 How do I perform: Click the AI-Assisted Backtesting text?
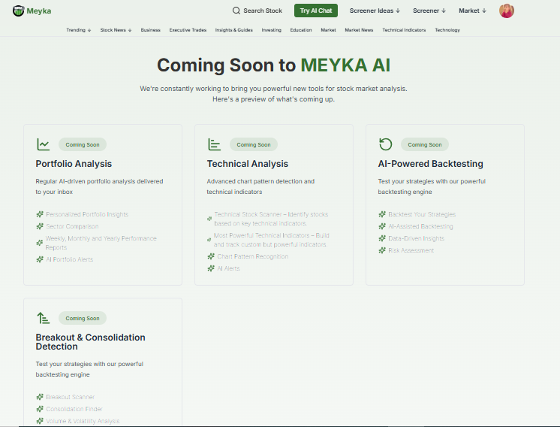pyautogui.click(x=420, y=226)
